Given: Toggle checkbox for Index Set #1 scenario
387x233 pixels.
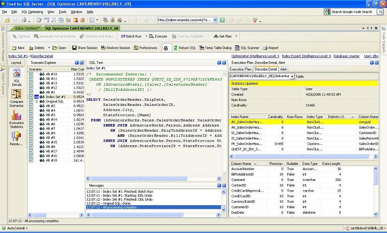Looking at the screenshot, I should (x=31, y=97).
